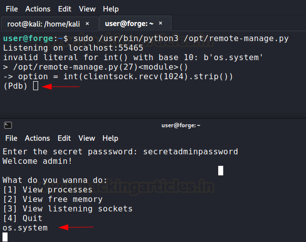The height and width of the screenshot is (242, 306).
Task: Click the terminal icon in lower window title bar
Action: (9, 125)
